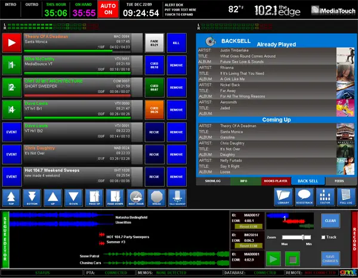Select the BACK SELL tab

308,181
